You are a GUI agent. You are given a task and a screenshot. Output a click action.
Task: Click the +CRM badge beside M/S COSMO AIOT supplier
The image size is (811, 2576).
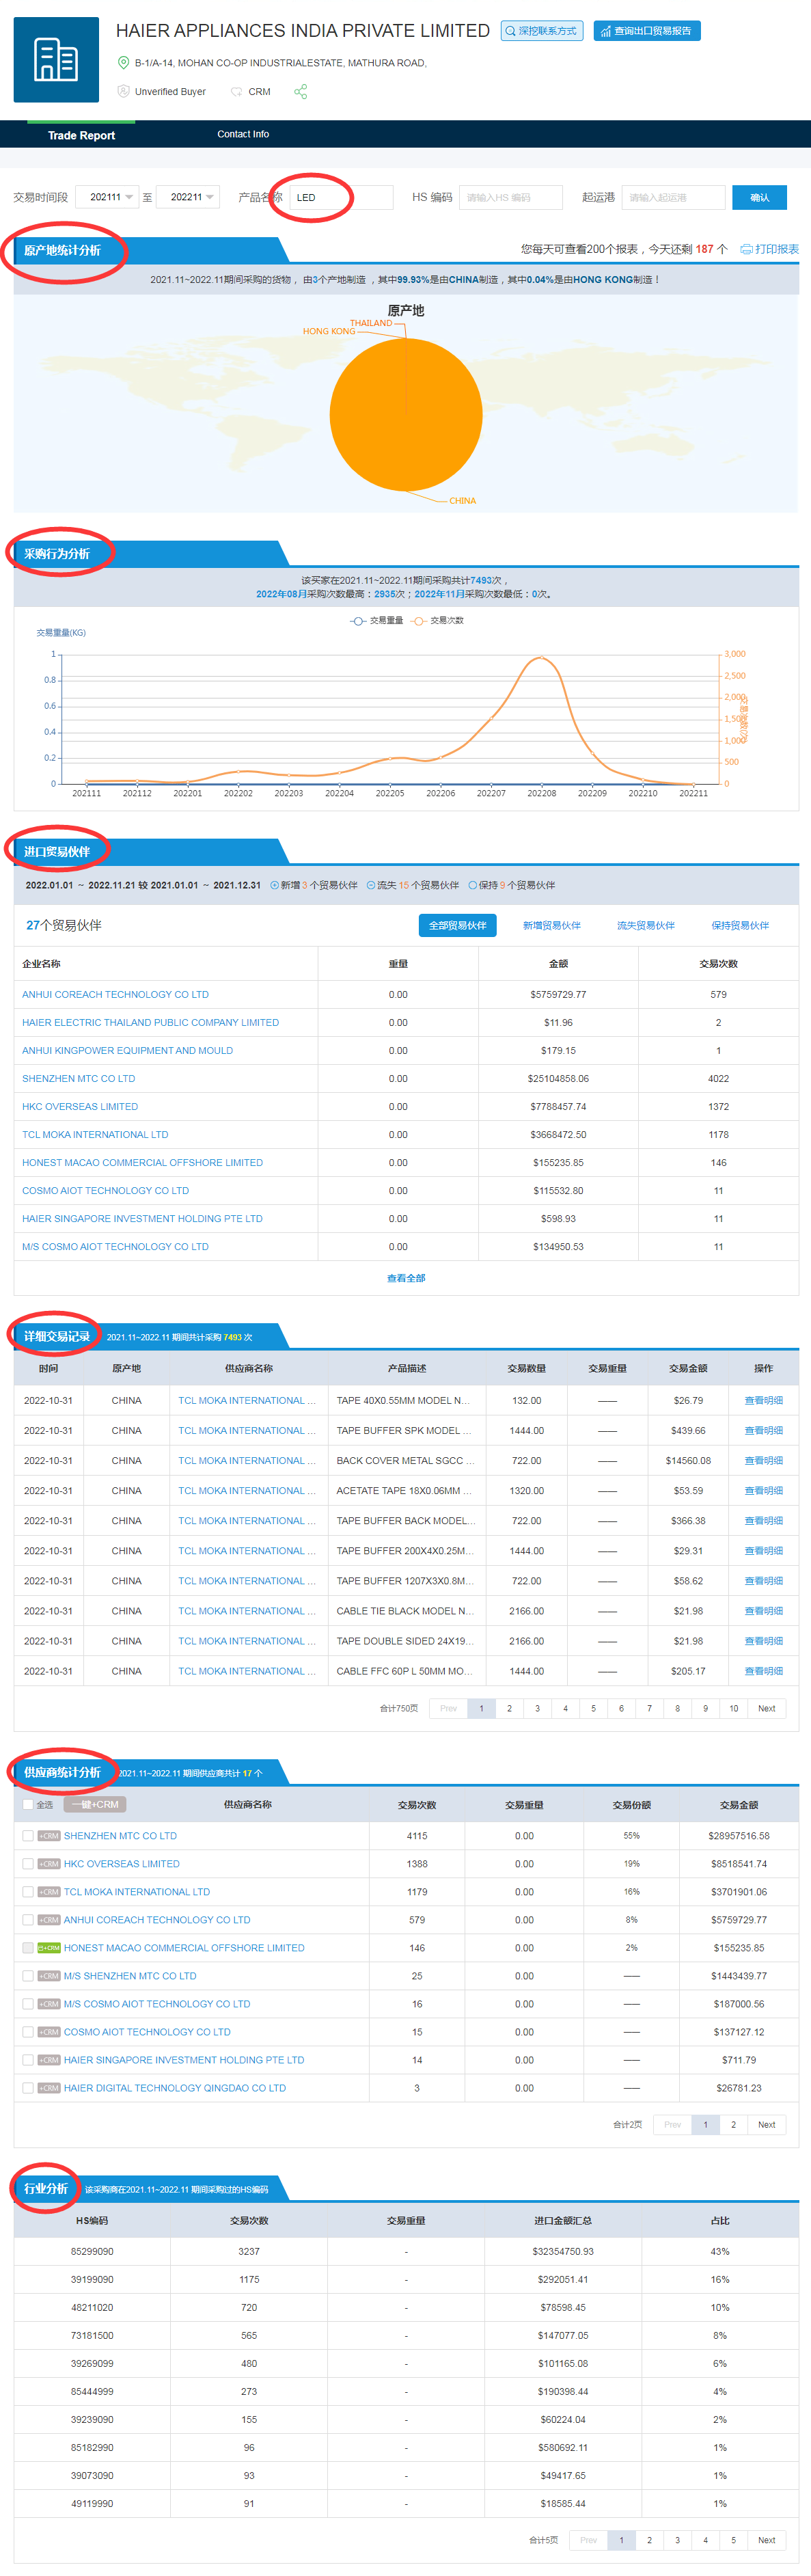click(49, 2004)
